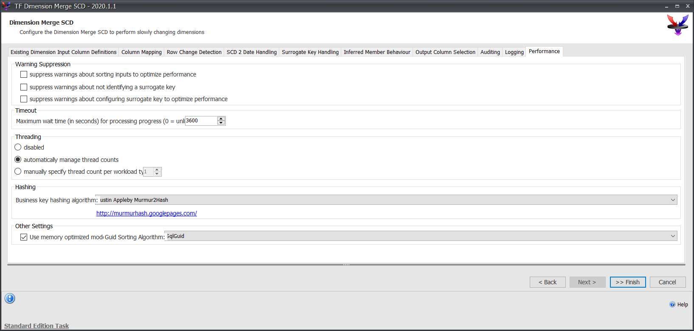This screenshot has width=694, height=331.
Task: Uncheck Use memory optimized mode
Action: 24,237
